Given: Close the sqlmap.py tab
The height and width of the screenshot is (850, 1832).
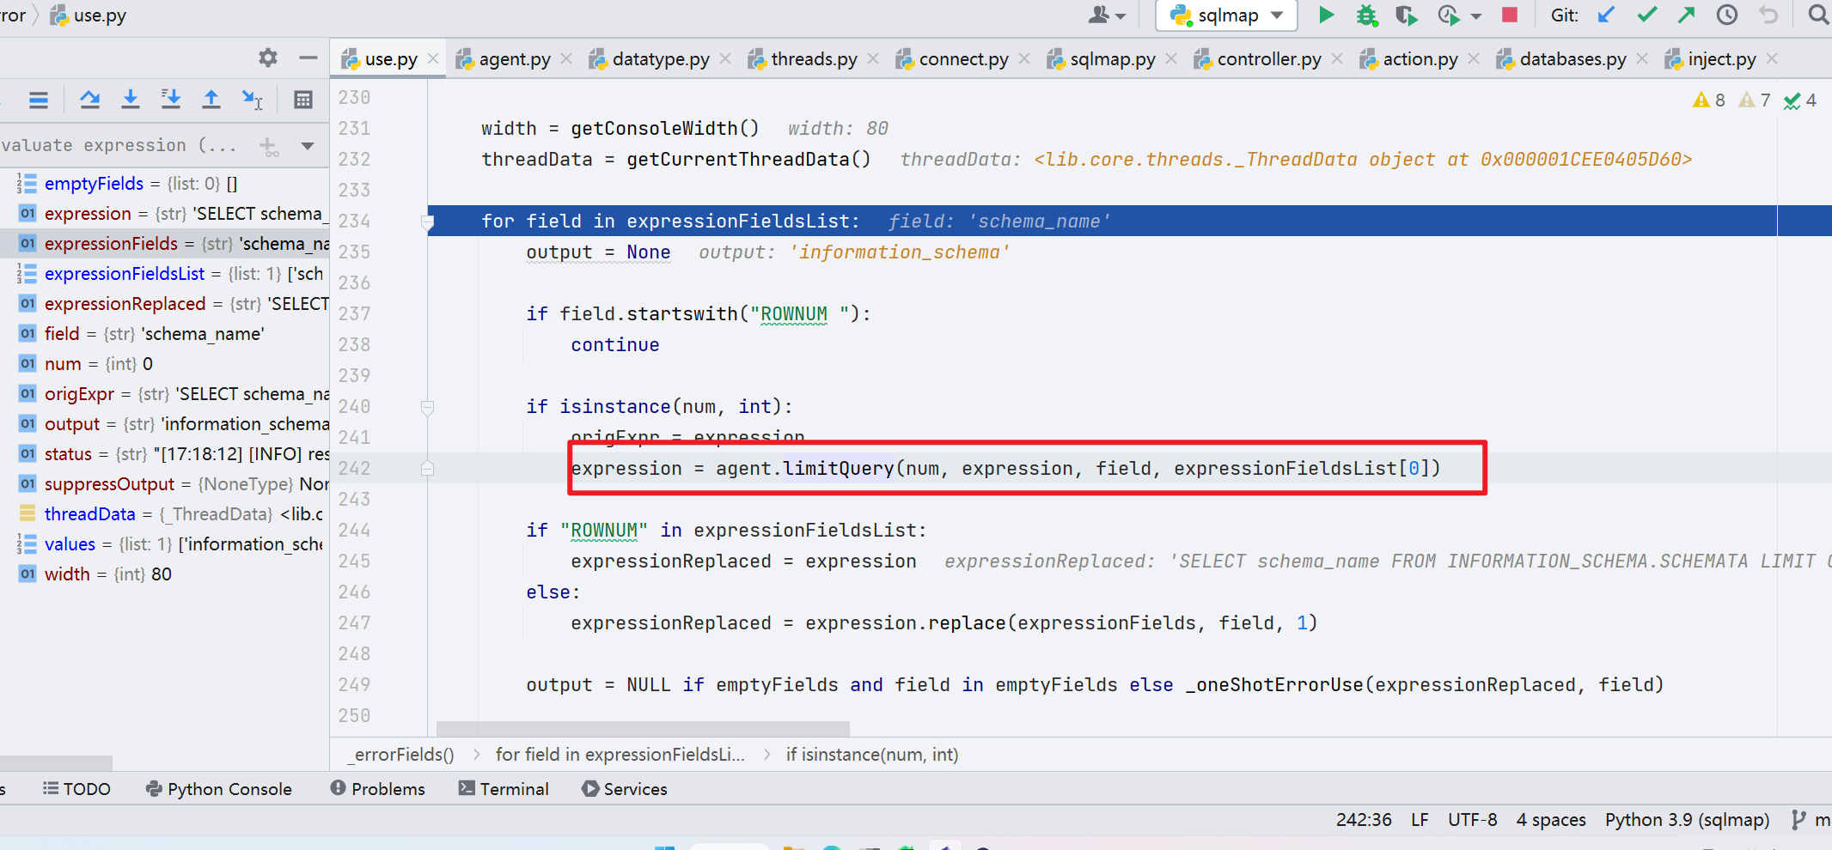Looking at the screenshot, I should point(1171,58).
